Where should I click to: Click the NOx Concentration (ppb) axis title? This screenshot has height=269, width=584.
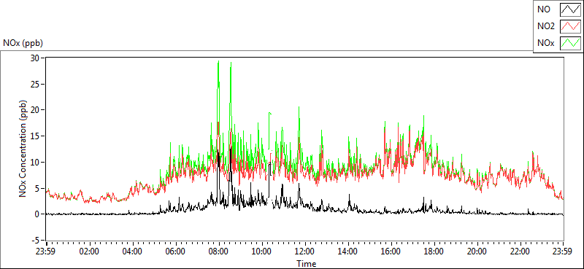[23, 148]
